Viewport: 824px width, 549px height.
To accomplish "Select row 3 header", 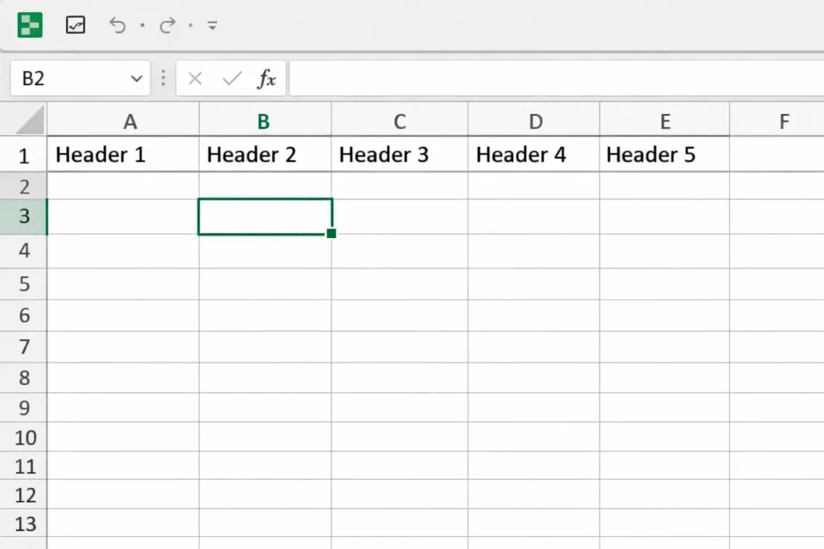I will point(23,215).
